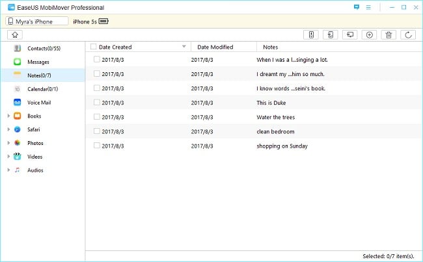Click the Date Created sort arrow

point(184,47)
